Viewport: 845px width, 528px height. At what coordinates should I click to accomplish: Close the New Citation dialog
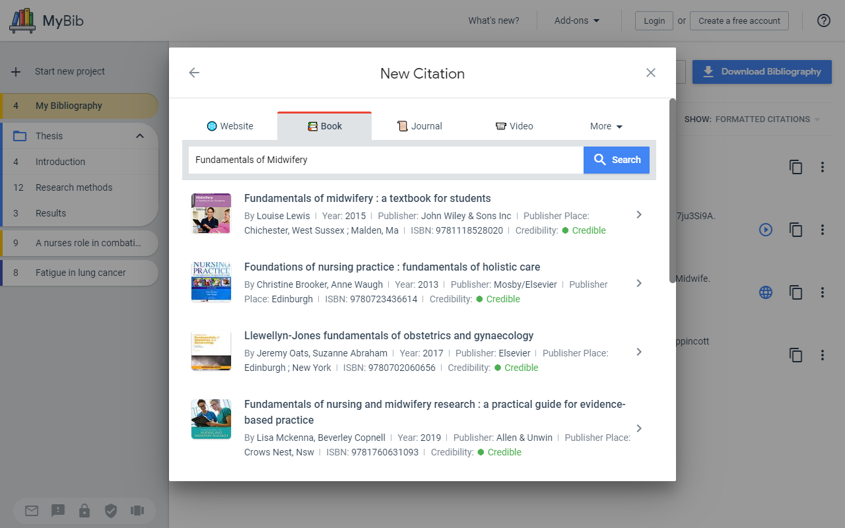pyautogui.click(x=651, y=73)
